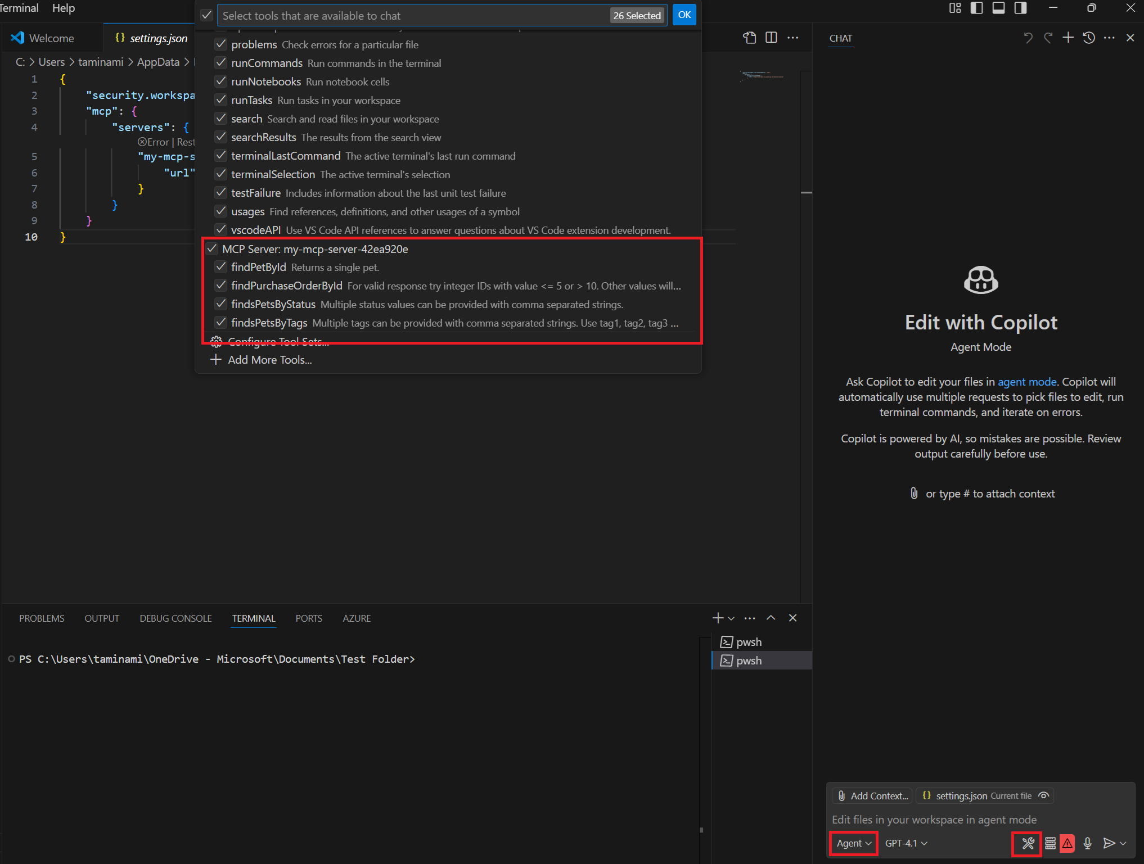This screenshot has height=864, width=1144.
Task: Click the red warning triangle icon
Action: 1067,843
